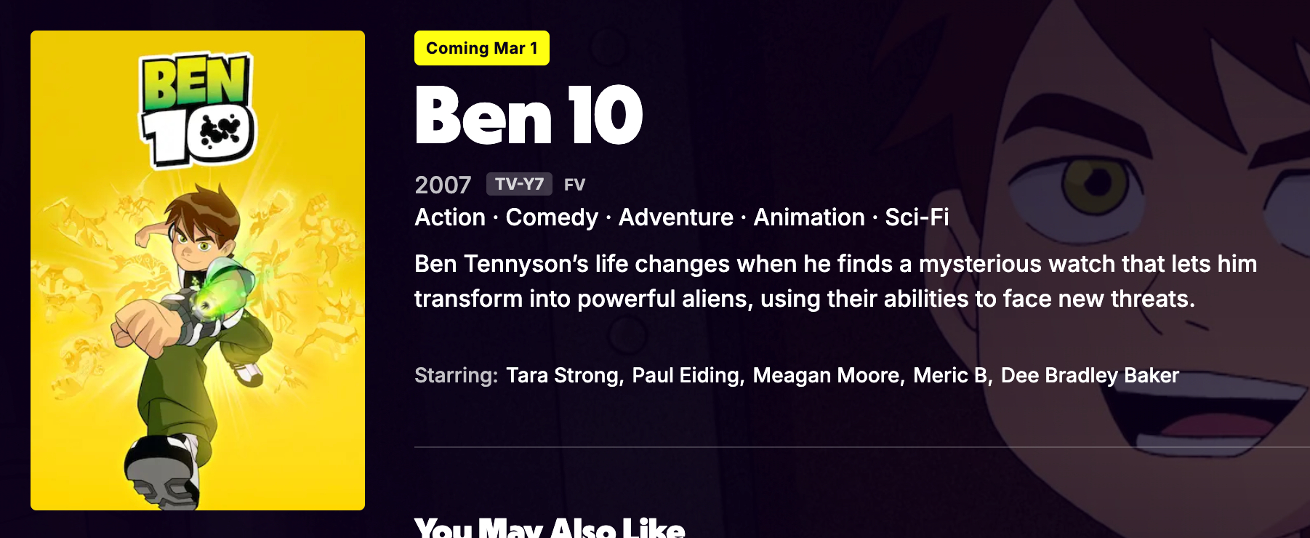Viewport: 1310px width, 538px height.
Task: Click the You May Also Like heading
Action: pos(550,528)
